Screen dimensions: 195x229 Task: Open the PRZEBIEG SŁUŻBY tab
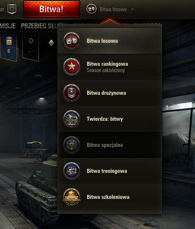pyautogui.click(x=39, y=26)
